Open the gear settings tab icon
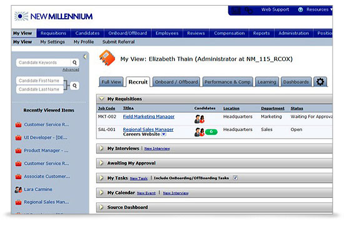Image resolution: width=344 pixels, height=229 pixels. pyautogui.click(x=320, y=82)
